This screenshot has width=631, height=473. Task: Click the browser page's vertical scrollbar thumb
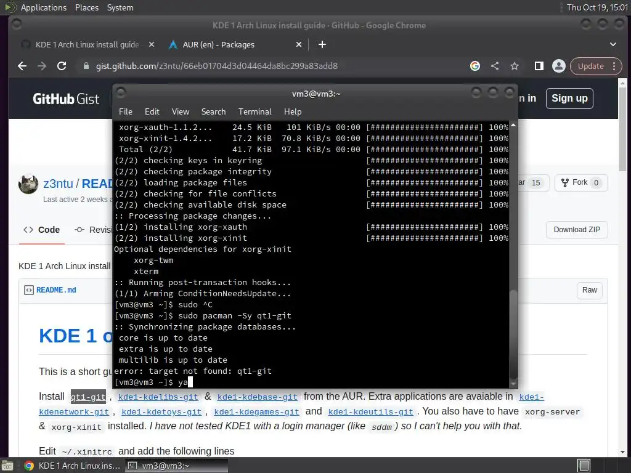pyautogui.click(x=622, y=129)
